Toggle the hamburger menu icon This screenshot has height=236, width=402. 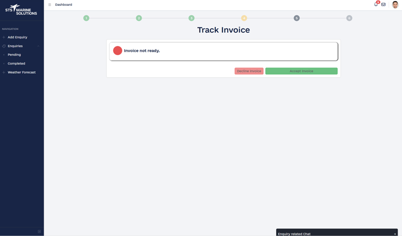pyautogui.click(x=50, y=4)
